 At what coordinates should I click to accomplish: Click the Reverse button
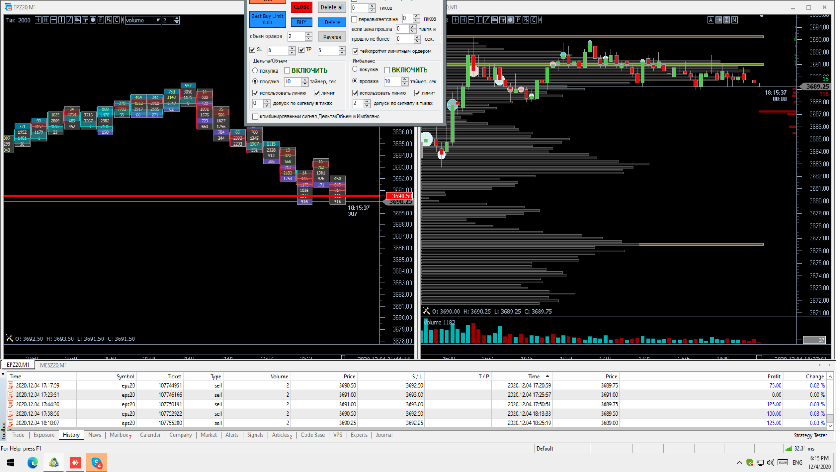coord(332,37)
